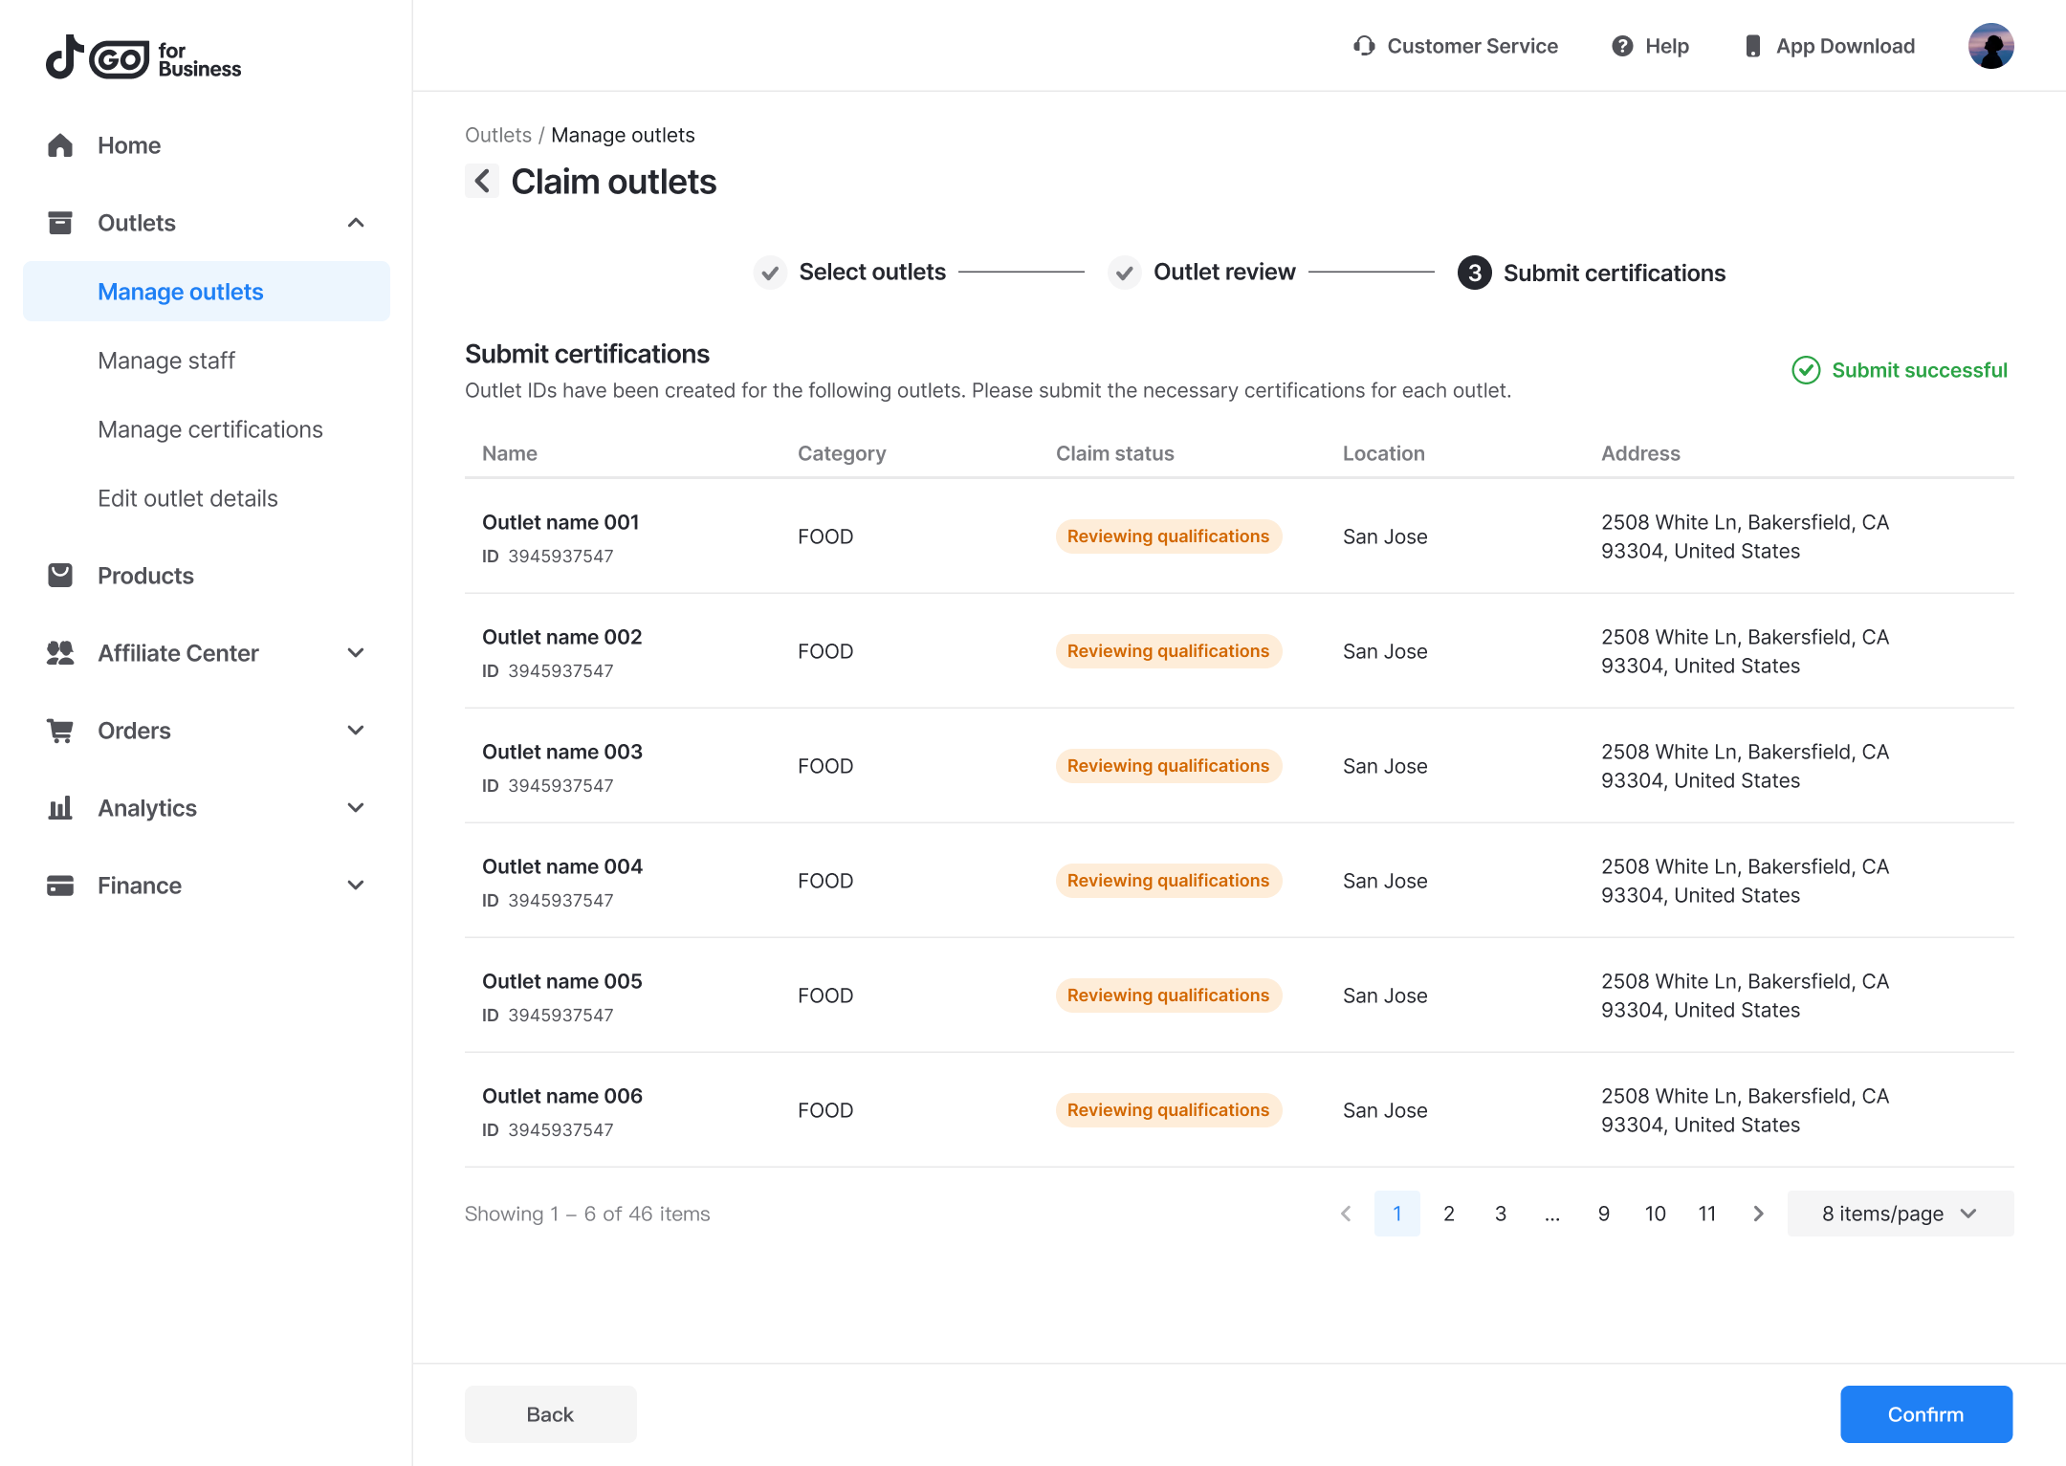
Task: Click the next page arrow in pagination
Action: [x=1758, y=1214]
